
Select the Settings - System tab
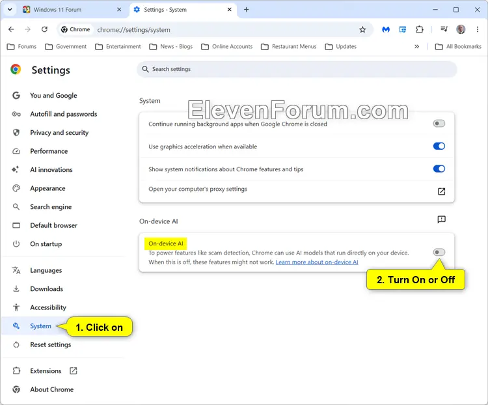click(183, 10)
